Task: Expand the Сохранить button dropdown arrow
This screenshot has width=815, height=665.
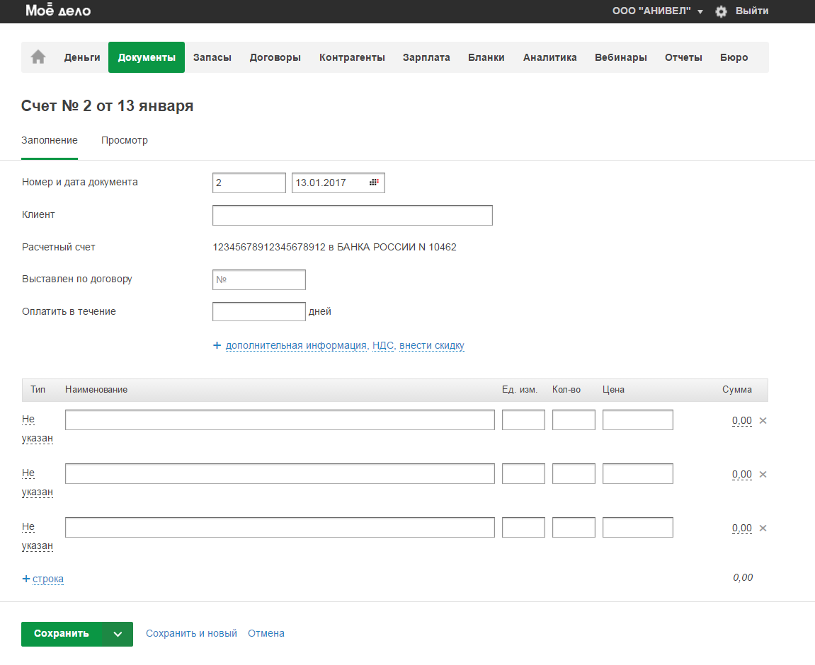Action: coord(118,634)
